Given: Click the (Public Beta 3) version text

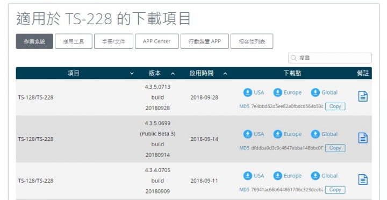Looking at the screenshot, I should (x=157, y=134).
